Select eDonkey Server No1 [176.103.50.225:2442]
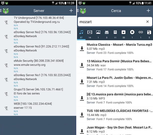Image resolution: width=153 pixels, height=135 pixels. 38,80
